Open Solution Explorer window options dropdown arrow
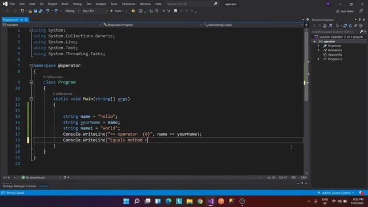Viewport: 368px width, 207px height. [355, 20]
